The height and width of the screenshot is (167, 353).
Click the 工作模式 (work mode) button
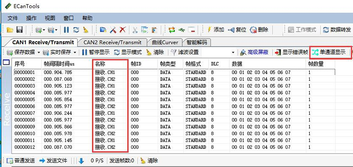pos(302,30)
